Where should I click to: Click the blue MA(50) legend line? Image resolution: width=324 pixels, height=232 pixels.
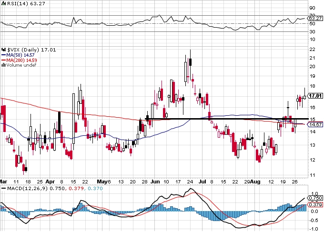(3, 55)
